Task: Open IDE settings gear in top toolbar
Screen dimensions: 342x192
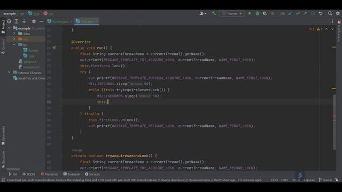Action: click(338, 13)
